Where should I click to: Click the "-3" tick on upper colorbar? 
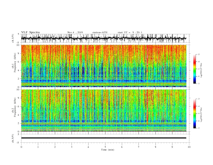(x=198, y=54)
